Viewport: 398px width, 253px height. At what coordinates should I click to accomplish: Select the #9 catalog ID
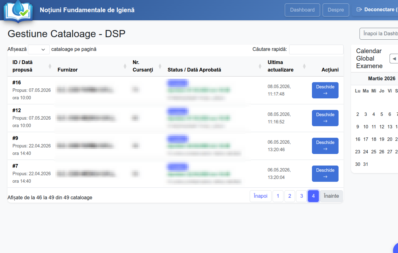coord(15,138)
